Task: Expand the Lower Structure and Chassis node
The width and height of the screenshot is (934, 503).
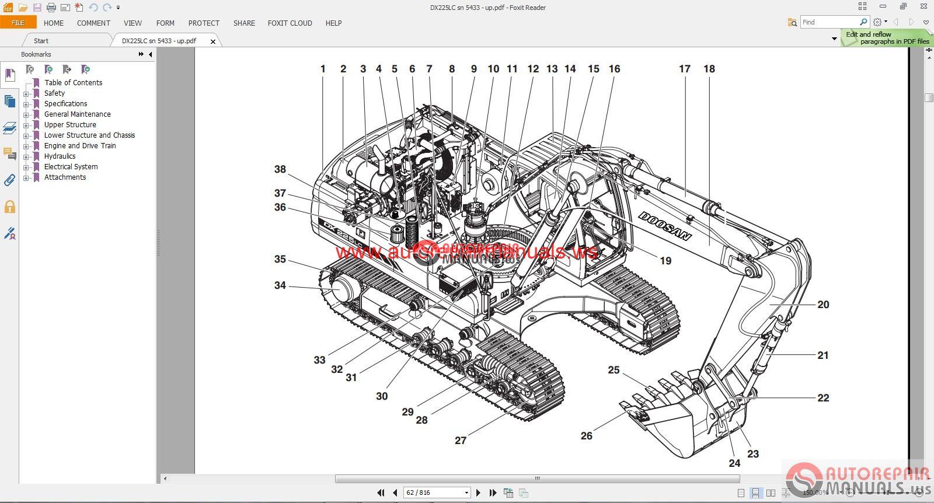Action: (26, 136)
